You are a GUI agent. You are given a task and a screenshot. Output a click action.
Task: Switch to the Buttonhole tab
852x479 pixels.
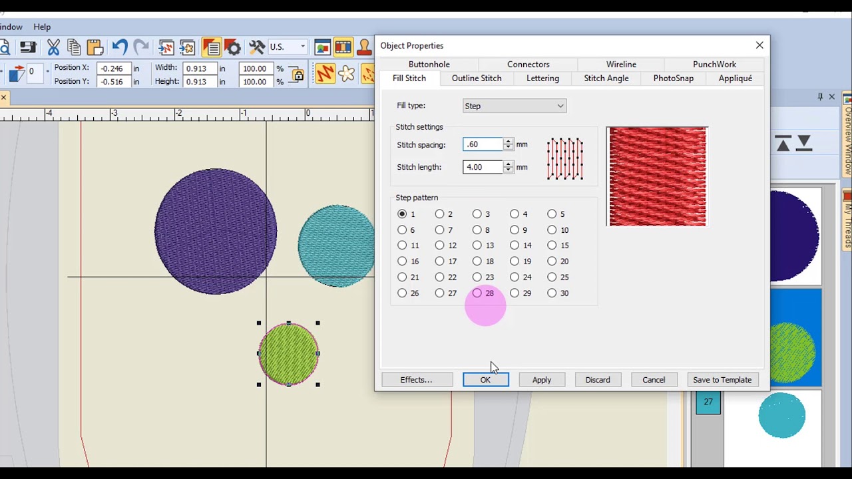429,65
